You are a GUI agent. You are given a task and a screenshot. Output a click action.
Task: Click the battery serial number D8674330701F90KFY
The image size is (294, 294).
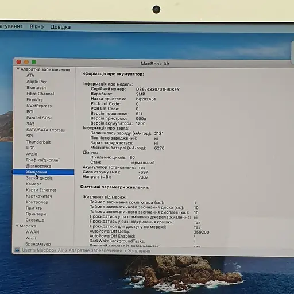pyautogui.click(x=158, y=90)
